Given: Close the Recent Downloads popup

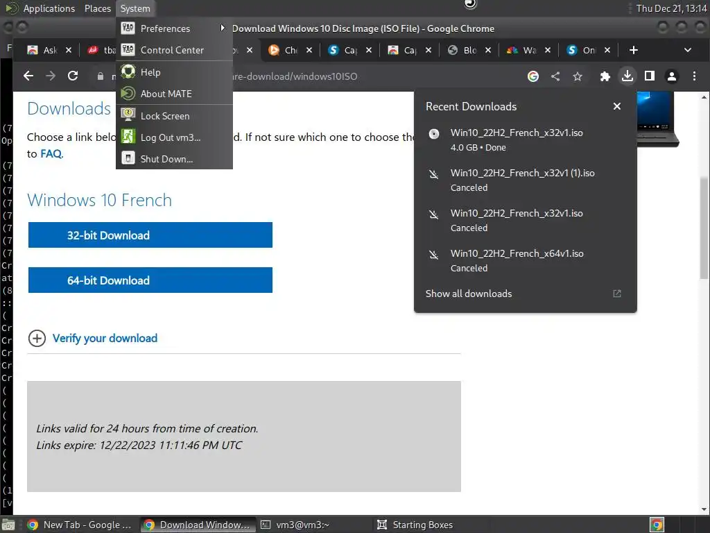Looking at the screenshot, I should [x=616, y=106].
